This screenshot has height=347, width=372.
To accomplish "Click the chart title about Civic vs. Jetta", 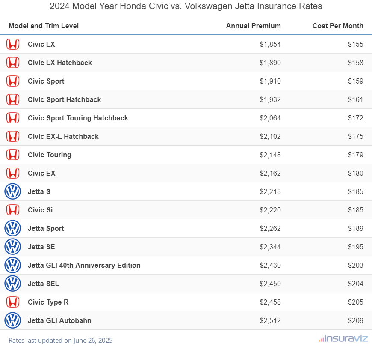I will pos(186,6).
